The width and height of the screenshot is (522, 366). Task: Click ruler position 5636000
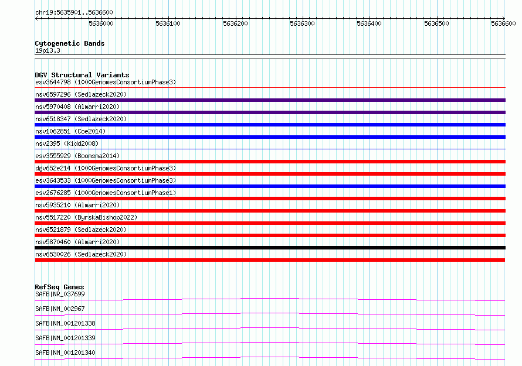pos(101,23)
